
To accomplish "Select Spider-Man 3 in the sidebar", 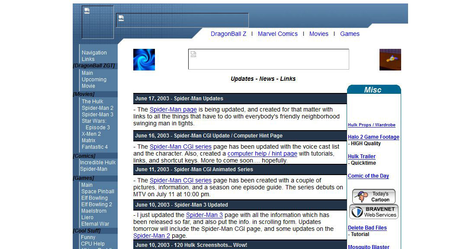I will tap(97, 115).
